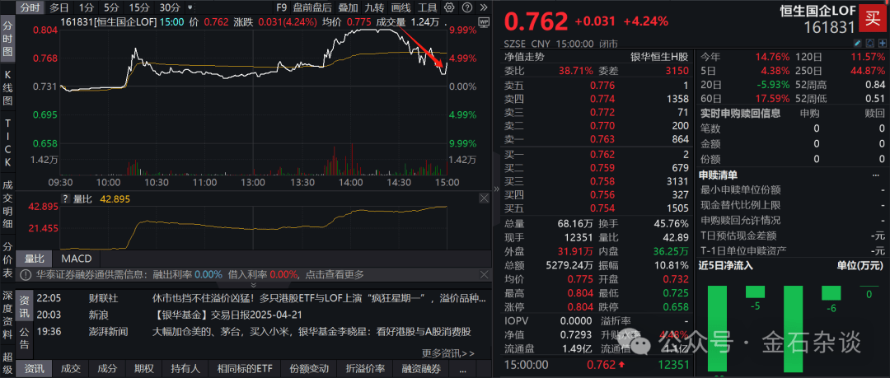The width and height of the screenshot is (890, 378).
Task: Click the 叠加 overlay button
Action: [x=348, y=7]
